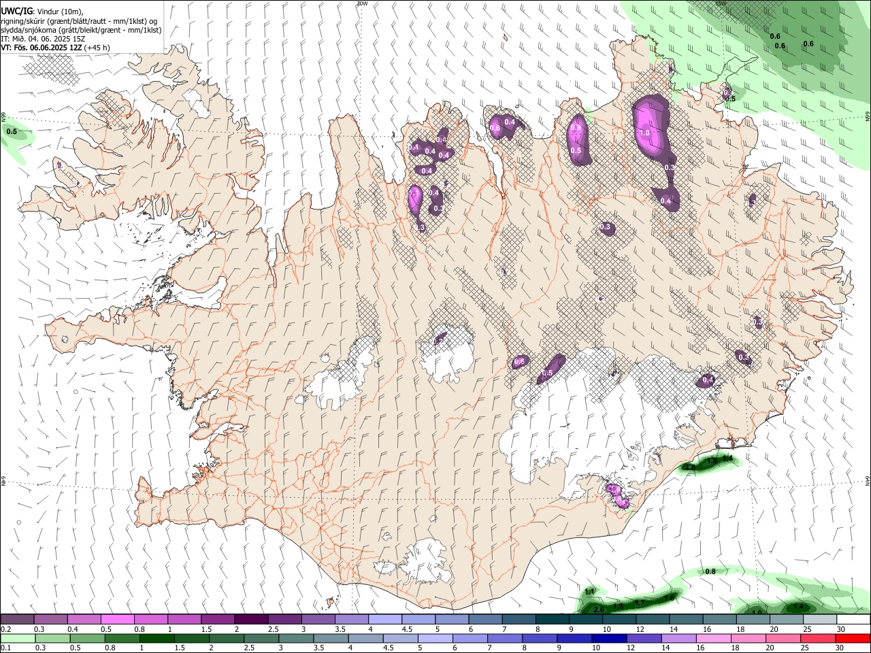The image size is (871, 653).
Task: Pick dark teal swatch between 8 and 9, top legend
Action: (552, 619)
